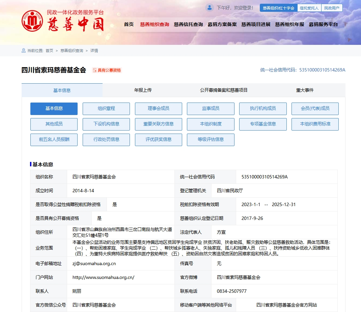Show the 组织章程 section
This screenshot has width=361, height=312.
[106, 109]
